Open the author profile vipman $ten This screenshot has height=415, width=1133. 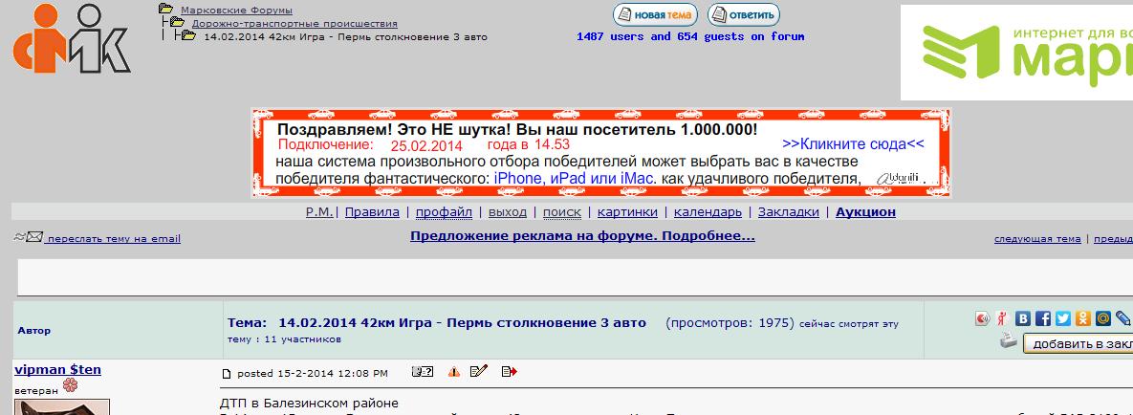[x=57, y=370]
